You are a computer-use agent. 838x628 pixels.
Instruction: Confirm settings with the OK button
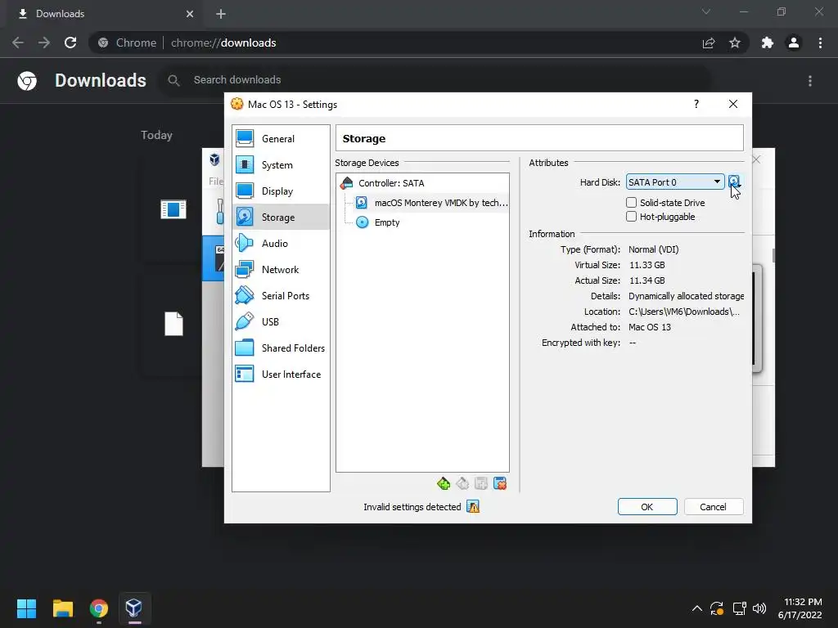pos(647,507)
